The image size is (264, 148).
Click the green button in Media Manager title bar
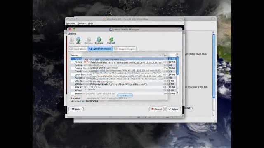tap(74, 30)
